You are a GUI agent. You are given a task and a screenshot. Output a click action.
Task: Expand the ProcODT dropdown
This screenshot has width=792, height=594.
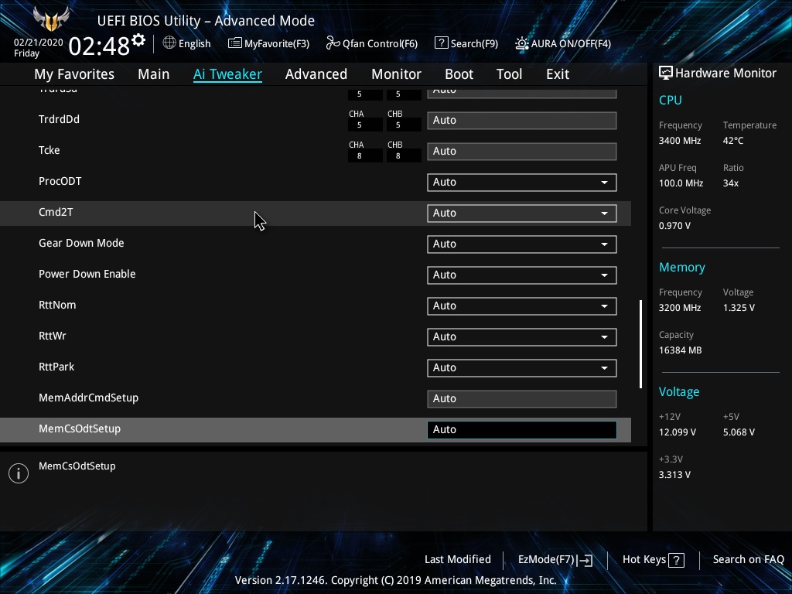click(x=522, y=183)
